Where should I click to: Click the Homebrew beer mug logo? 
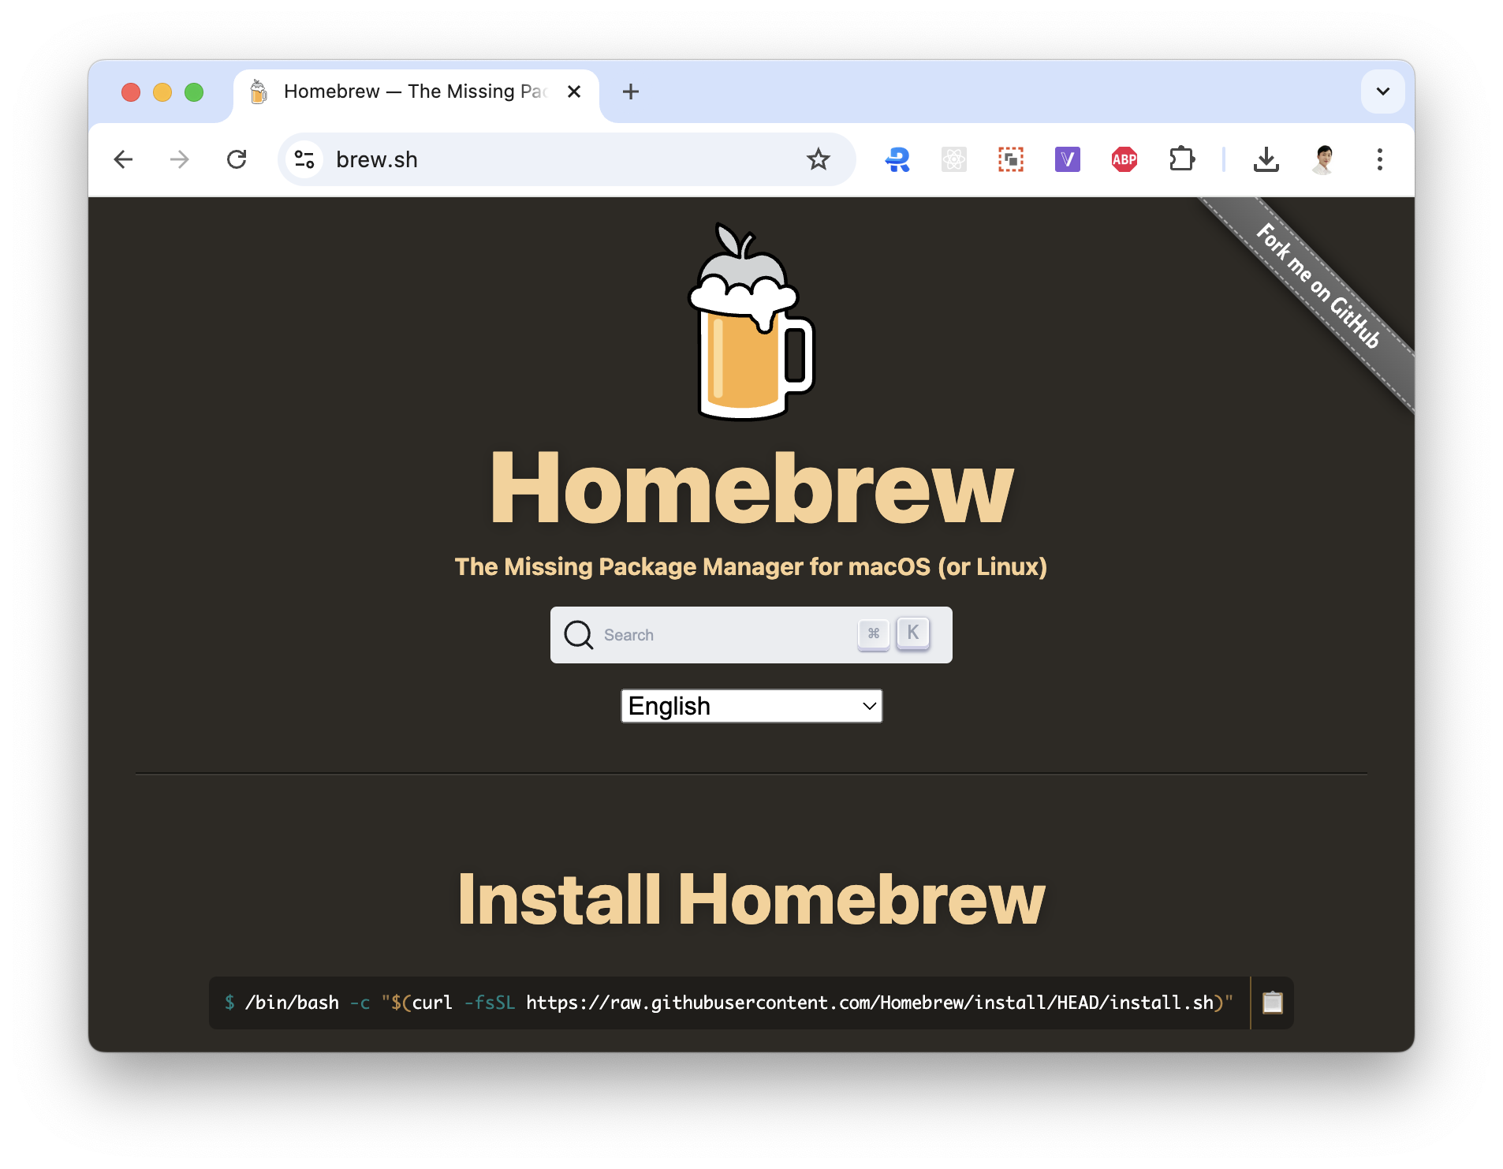coord(751,323)
